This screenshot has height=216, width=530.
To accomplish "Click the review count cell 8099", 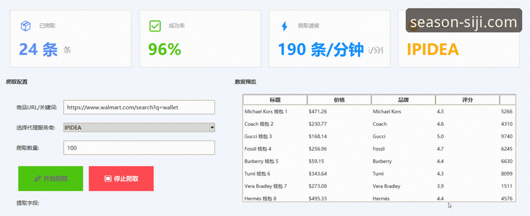I will pos(507,174).
